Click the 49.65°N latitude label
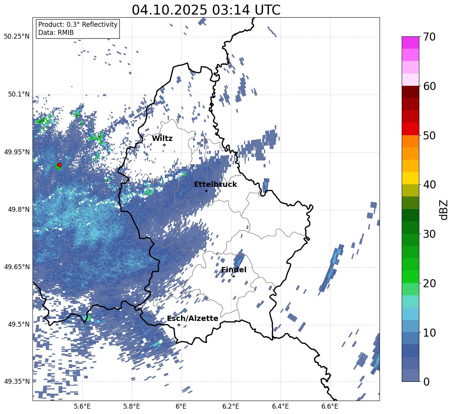The image size is (453, 414). click(x=17, y=267)
